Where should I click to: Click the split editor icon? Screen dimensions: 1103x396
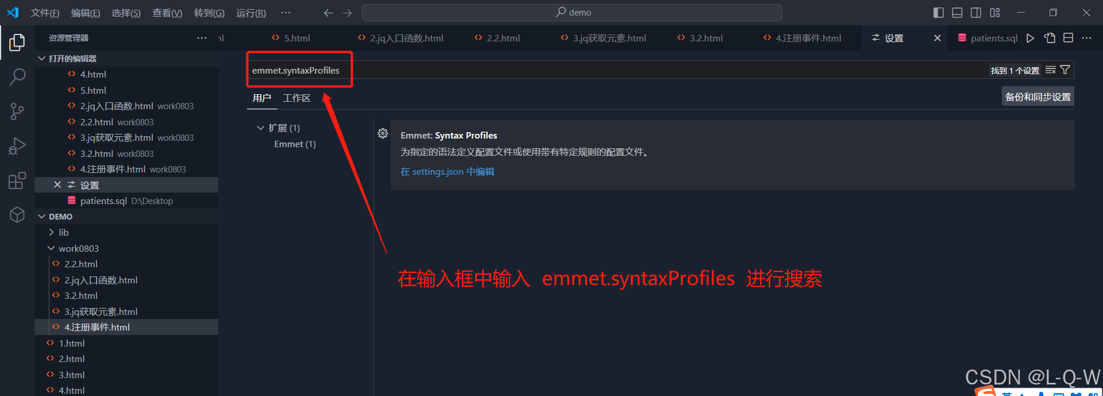tap(1068, 38)
